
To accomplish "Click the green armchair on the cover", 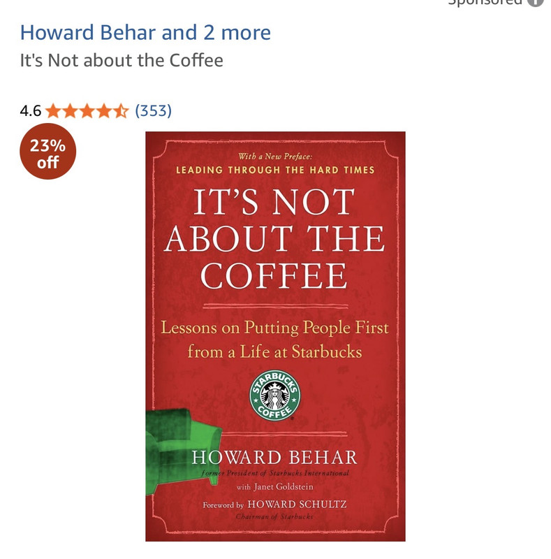I will point(182,451).
